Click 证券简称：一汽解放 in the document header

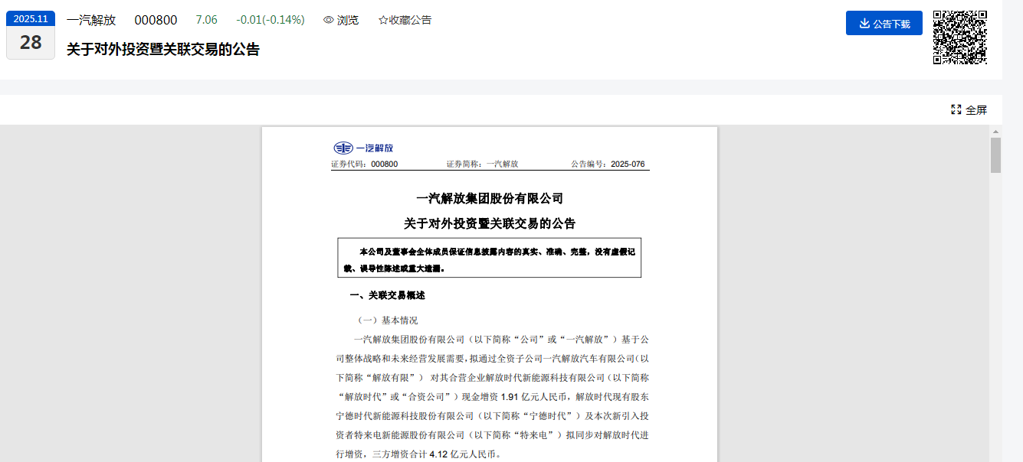point(482,164)
